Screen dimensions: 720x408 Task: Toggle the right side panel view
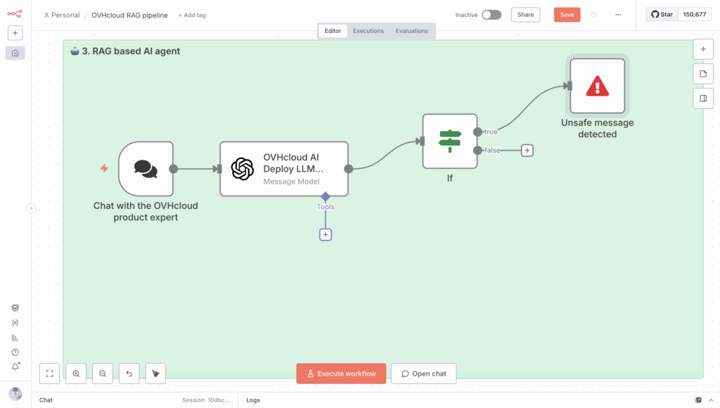click(x=702, y=98)
